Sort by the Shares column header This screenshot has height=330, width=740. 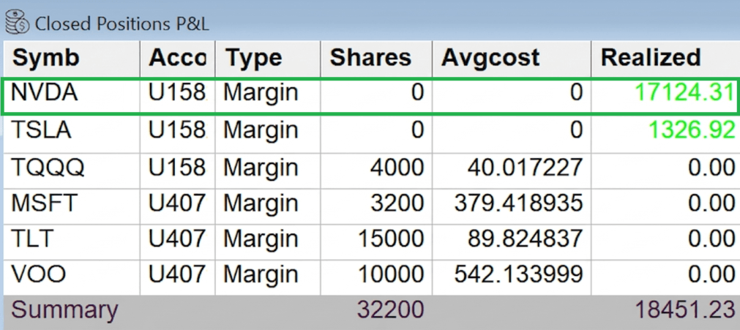pyautogui.click(x=370, y=58)
